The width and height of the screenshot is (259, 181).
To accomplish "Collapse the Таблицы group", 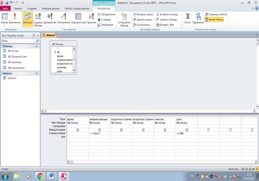I will click(x=36, y=46).
